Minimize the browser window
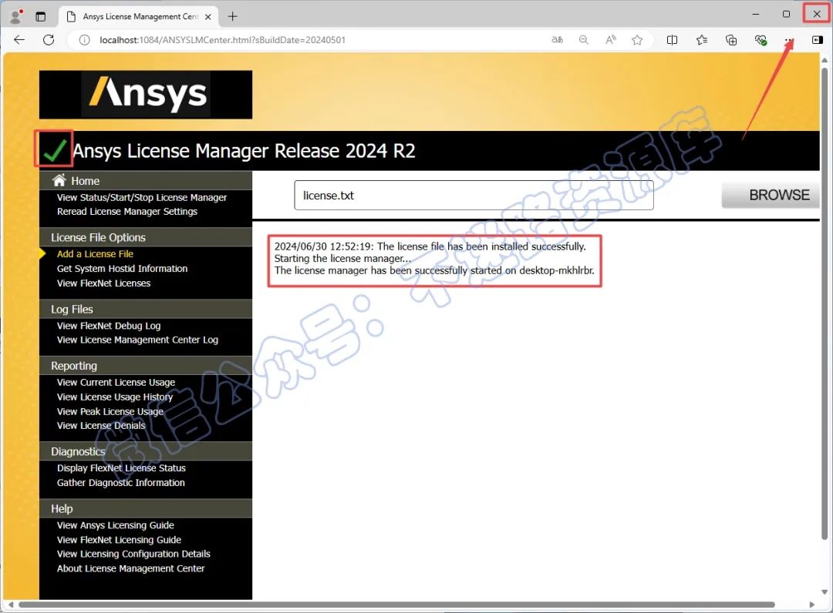 tap(756, 15)
